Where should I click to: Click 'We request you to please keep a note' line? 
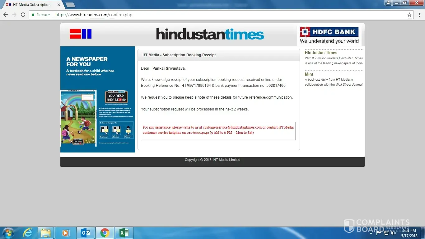[217, 97]
